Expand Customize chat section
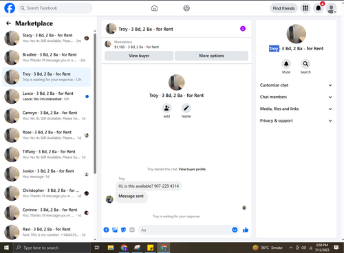 pyautogui.click(x=296, y=85)
